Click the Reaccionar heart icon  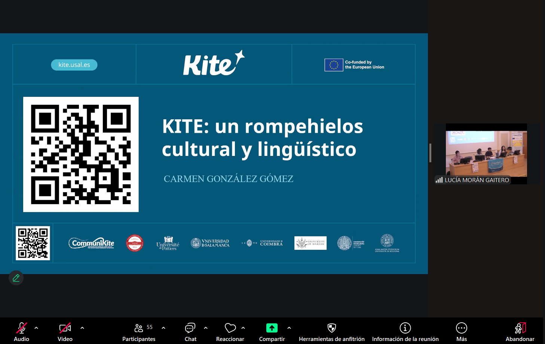(230, 328)
